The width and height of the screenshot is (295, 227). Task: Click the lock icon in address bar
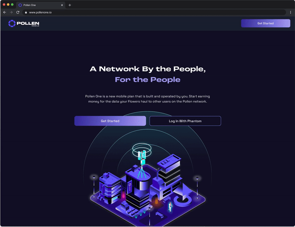pyautogui.click(x=26, y=13)
